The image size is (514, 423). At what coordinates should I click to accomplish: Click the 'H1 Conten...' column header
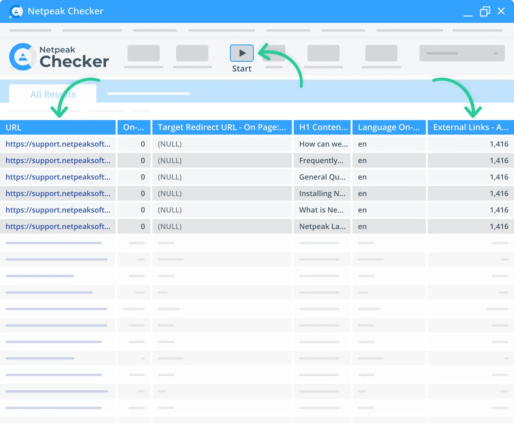(322, 128)
